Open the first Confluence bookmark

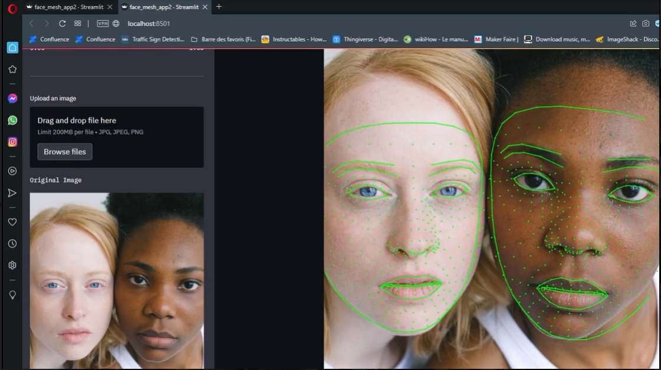coord(49,39)
